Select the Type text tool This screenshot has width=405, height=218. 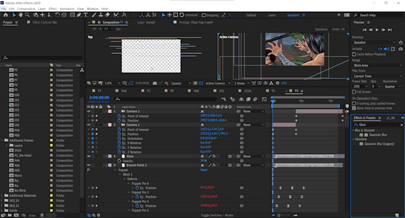click(x=86, y=15)
